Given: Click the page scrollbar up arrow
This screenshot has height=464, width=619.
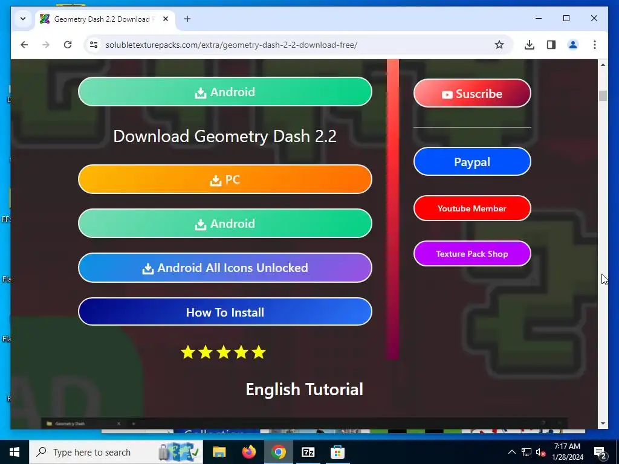Looking at the screenshot, I should point(603,65).
